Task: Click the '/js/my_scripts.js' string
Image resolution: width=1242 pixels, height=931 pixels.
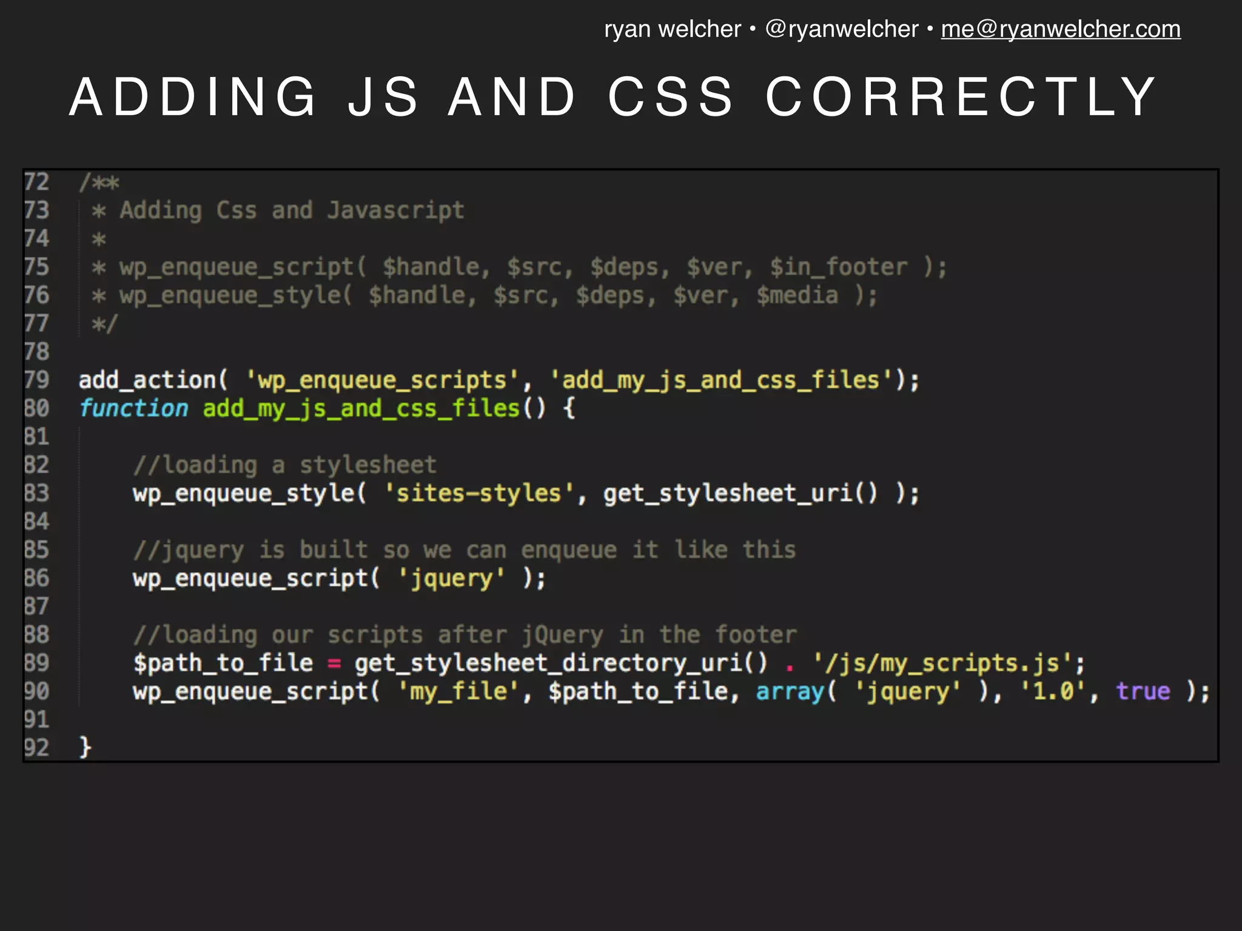Action: click(x=943, y=663)
